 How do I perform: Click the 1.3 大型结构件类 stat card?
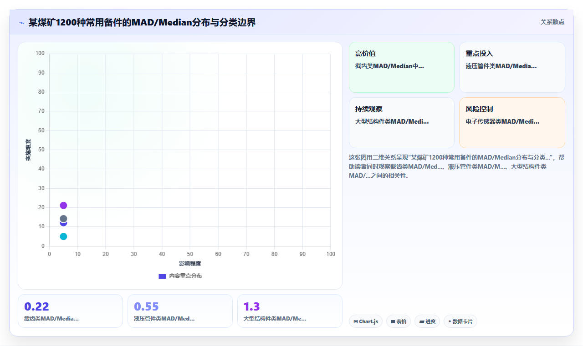coord(290,311)
